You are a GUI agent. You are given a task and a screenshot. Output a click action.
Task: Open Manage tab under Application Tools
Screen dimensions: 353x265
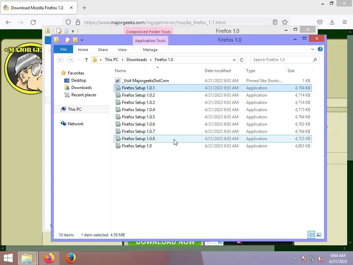150,50
